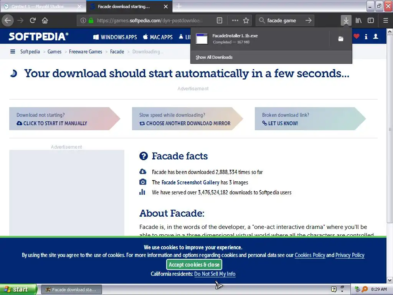
Task: Reload the current page
Action: (33, 20)
